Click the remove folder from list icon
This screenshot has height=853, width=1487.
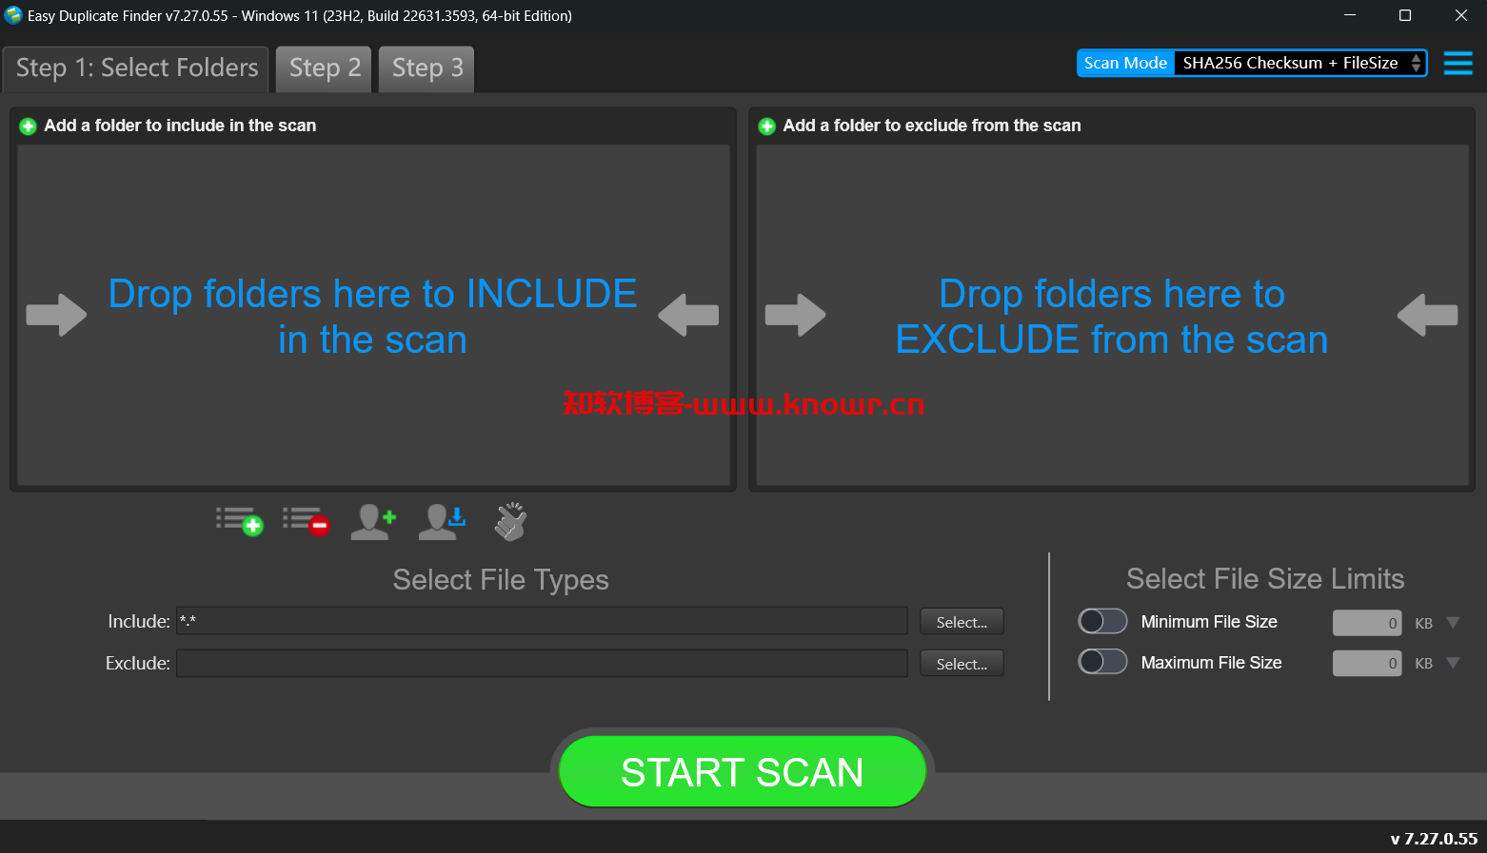306,521
